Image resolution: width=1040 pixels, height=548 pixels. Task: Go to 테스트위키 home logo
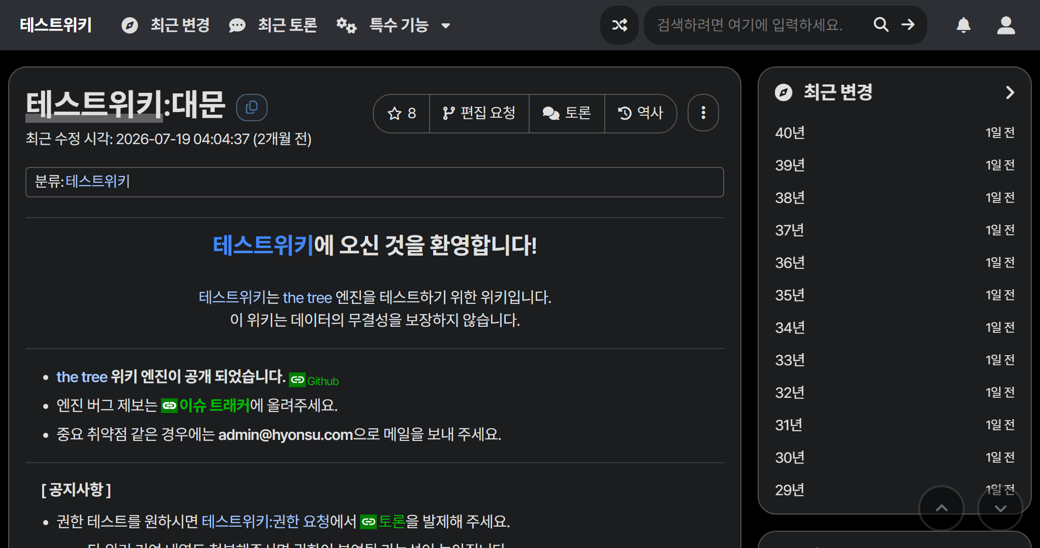(56, 25)
